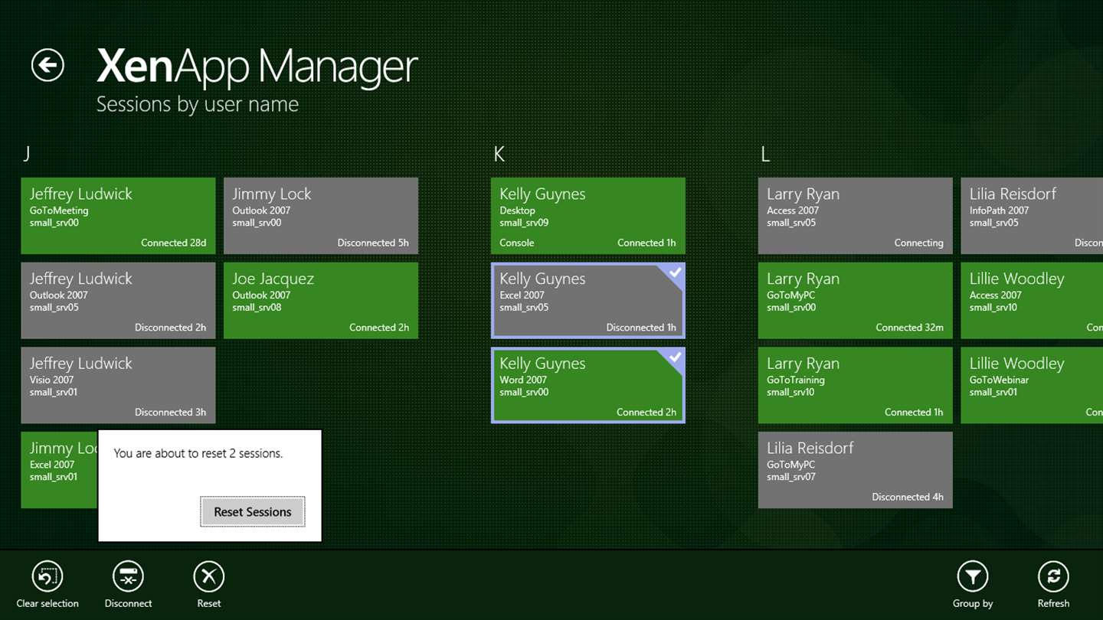Click the 'Group by' label

point(973,603)
